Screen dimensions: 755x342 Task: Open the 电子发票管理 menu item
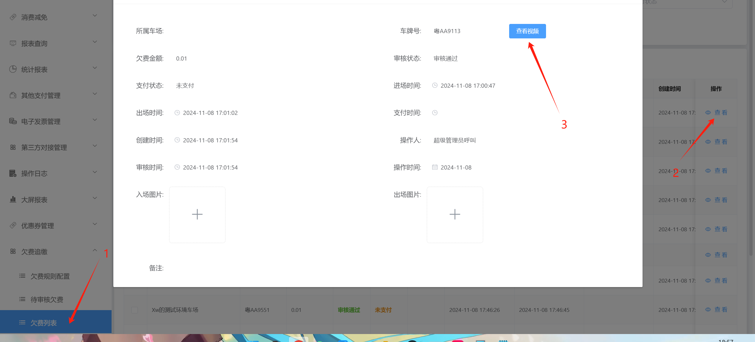56,121
